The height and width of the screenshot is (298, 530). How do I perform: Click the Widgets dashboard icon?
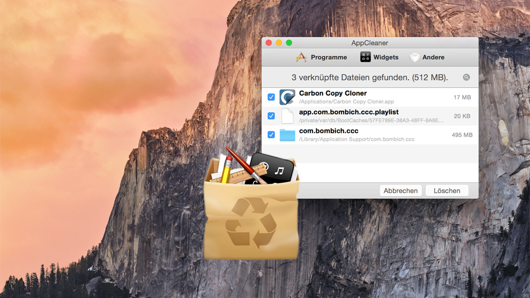(x=365, y=57)
